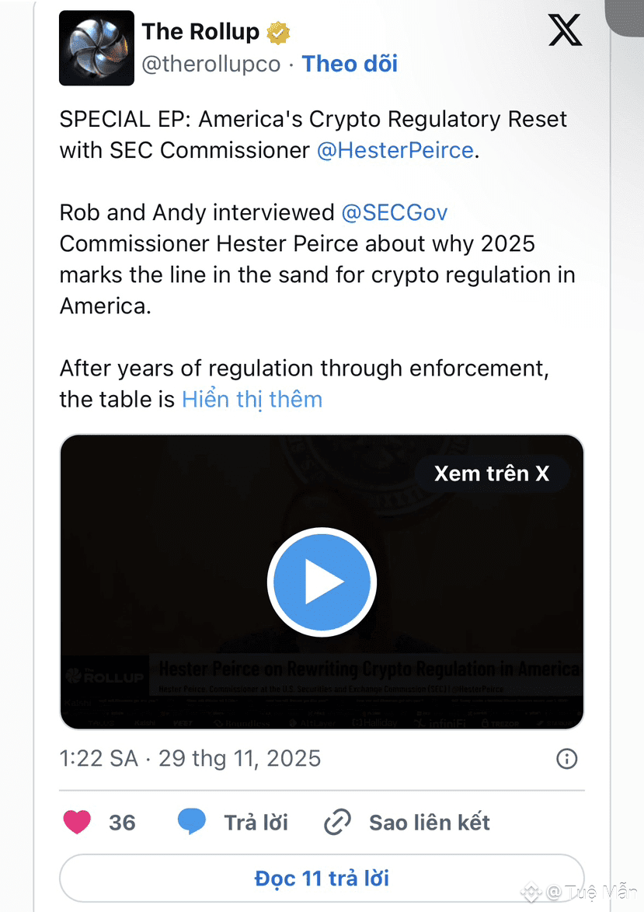Click the Hester Peirce video title banner
Image resolution: width=644 pixels, height=912 pixels.
pyautogui.click(x=369, y=669)
